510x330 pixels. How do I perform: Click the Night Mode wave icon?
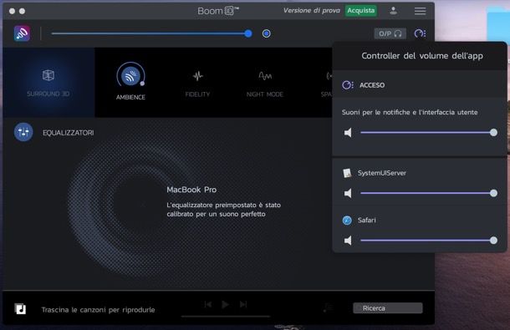click(265, 76)
